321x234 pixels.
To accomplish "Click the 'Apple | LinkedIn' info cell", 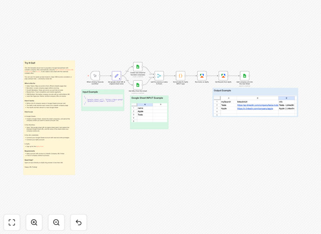I will [x=286, y=108].
